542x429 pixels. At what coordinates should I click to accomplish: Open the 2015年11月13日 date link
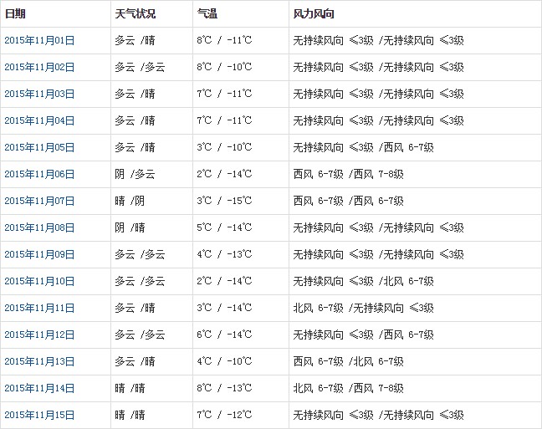coord(39,361)
